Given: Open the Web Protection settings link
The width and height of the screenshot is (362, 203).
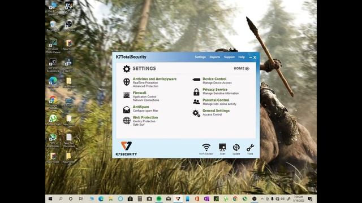Looking at the screenshot, I should tap(145, 117).
